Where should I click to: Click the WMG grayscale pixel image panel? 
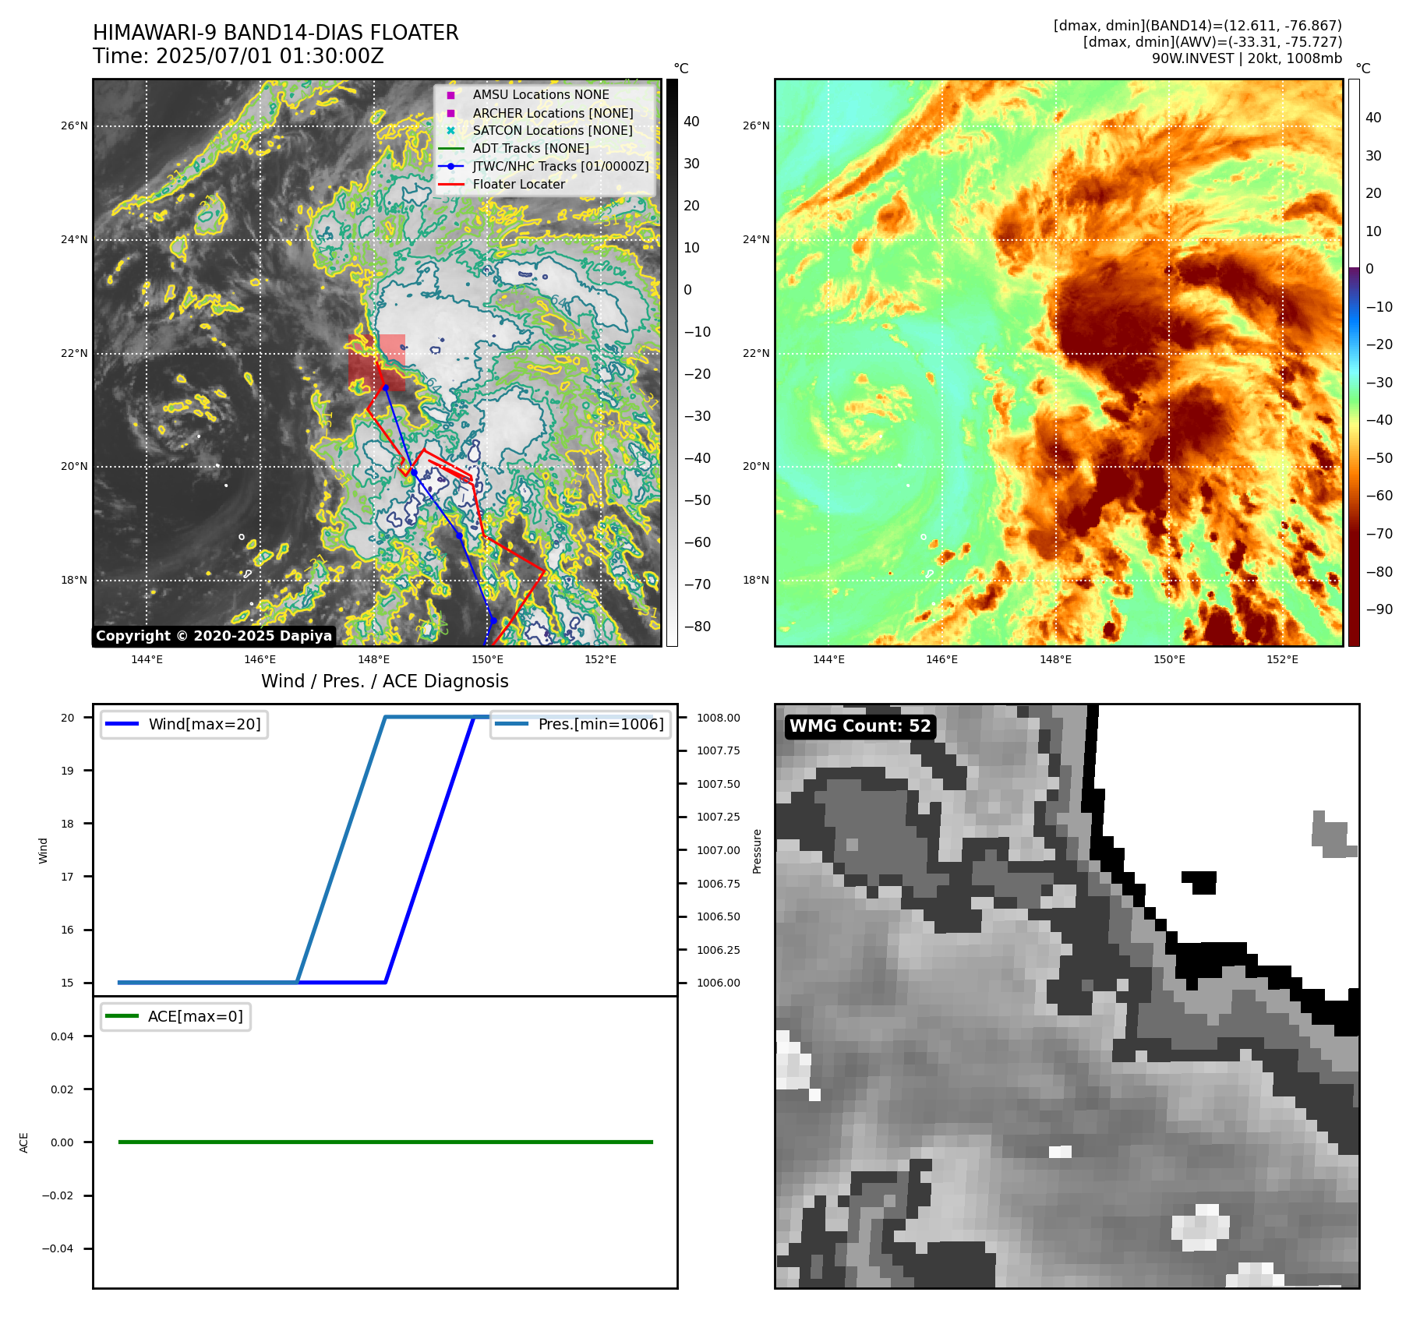point(1067,996)
